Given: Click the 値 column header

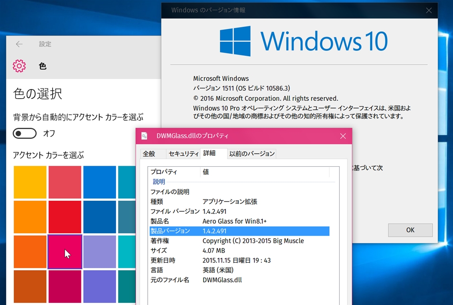Looking at the screenshot, I should click(265, 172).
